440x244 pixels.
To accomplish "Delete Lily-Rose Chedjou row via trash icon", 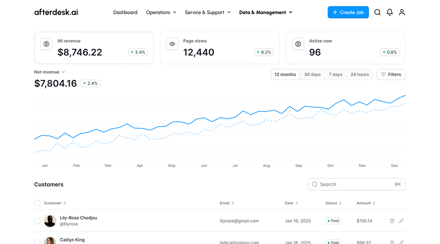I will [392, 221].
